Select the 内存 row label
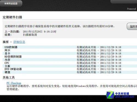This screenshot has height=102, width=137. (7, 60)
